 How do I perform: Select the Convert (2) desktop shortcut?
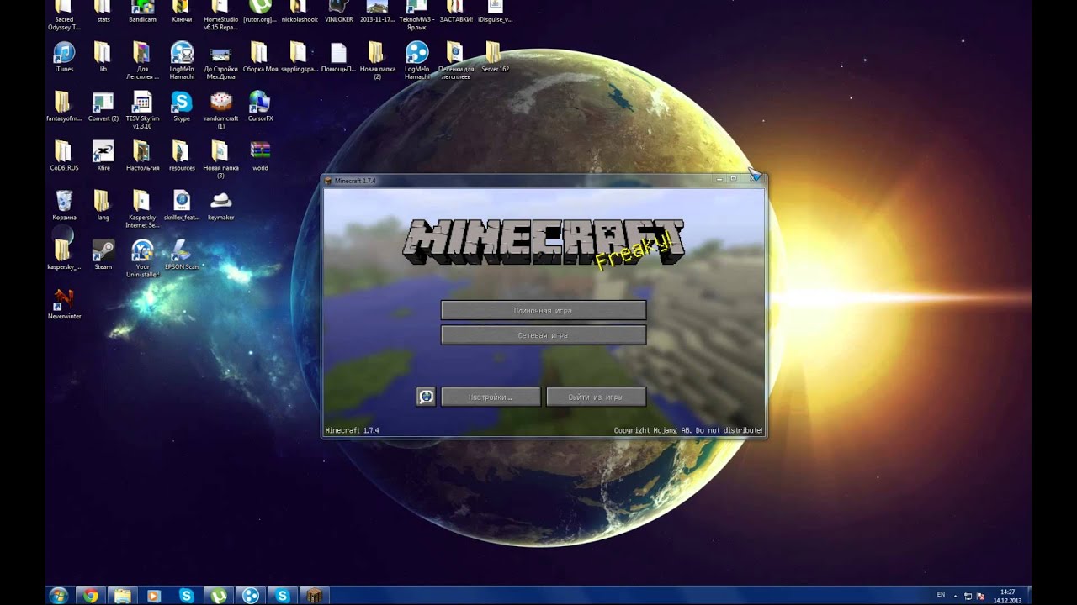coord(103,107)
